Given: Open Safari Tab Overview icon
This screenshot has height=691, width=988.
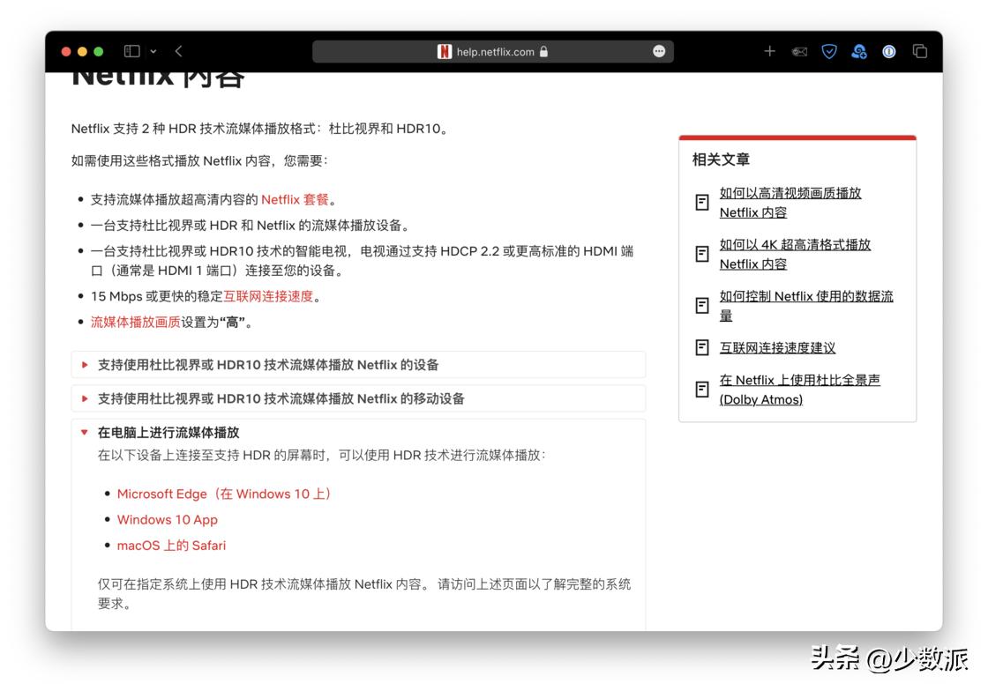Looking at the screenshot, I should pos(920,51).
